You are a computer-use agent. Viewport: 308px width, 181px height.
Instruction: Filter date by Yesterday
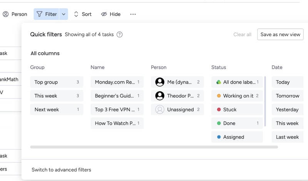pos(288,109)
